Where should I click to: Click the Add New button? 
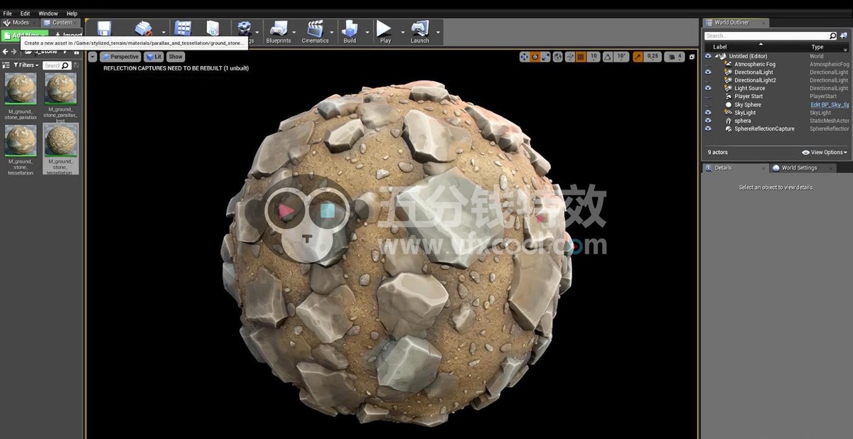[25, 36]
